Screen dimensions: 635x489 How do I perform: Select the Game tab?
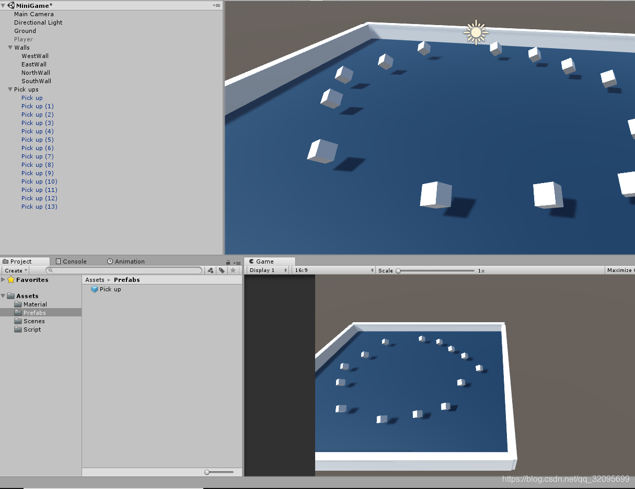pos(269,261)
